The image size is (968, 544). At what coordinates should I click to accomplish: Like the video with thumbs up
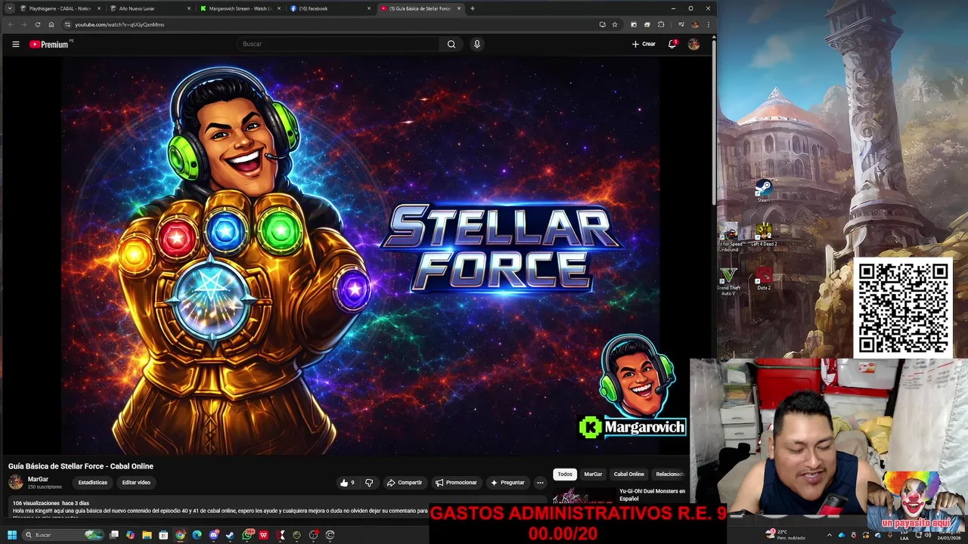pyautogui.click(x=347, y=482)
